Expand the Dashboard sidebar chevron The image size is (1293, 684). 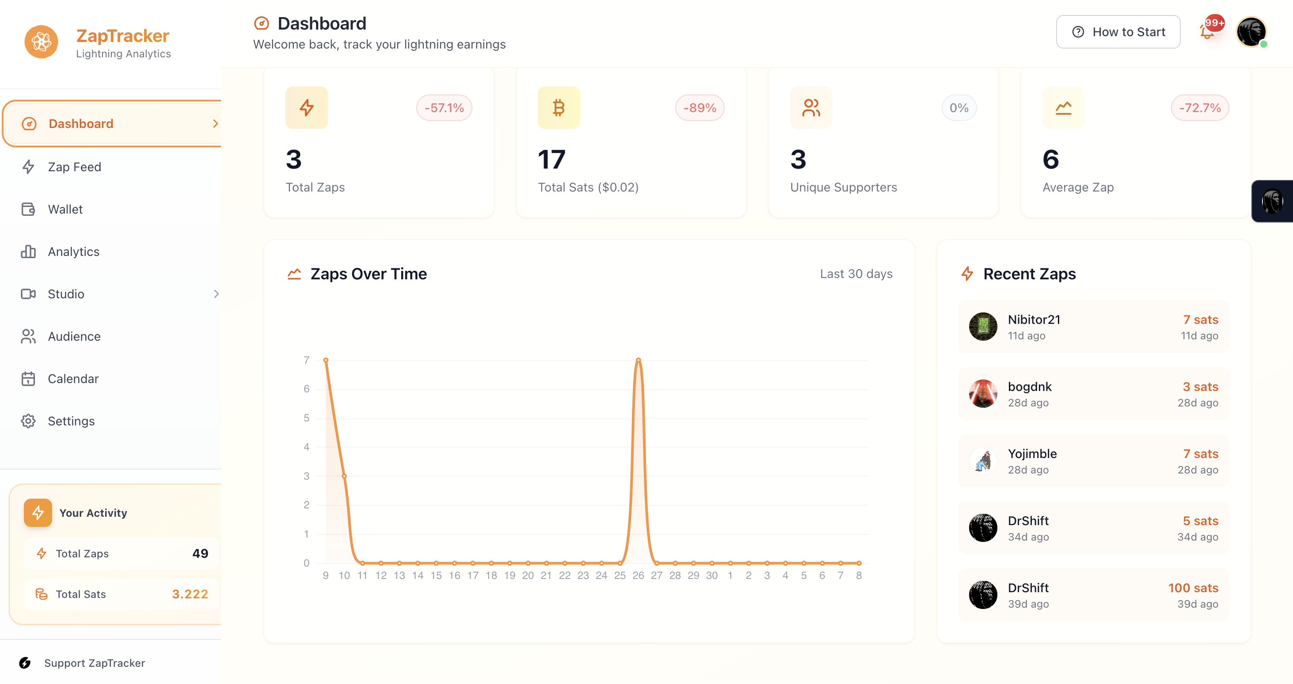(216, 124)
